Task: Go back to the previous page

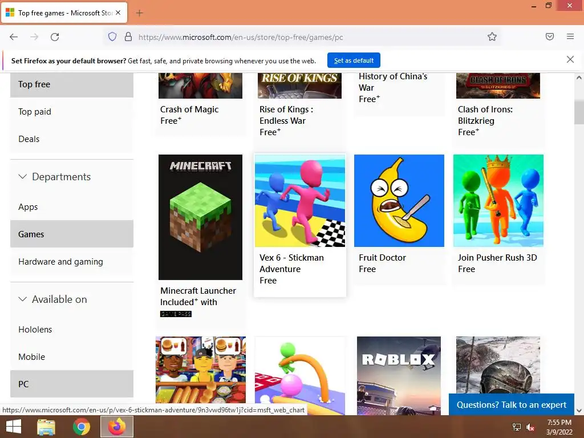Action: point(14,37)
